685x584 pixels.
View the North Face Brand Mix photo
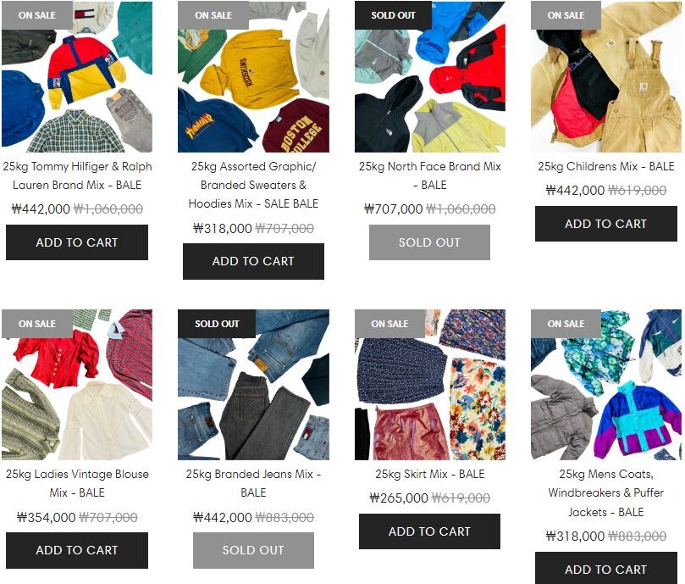430,76
